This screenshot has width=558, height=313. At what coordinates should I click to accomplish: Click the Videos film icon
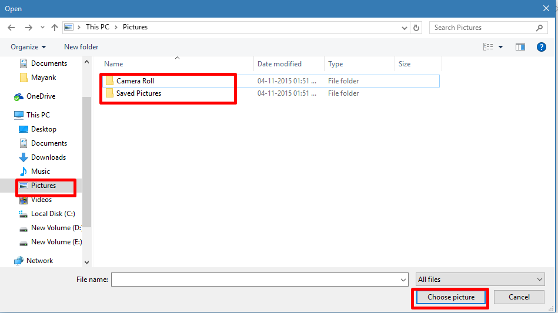tap(24, 200)
